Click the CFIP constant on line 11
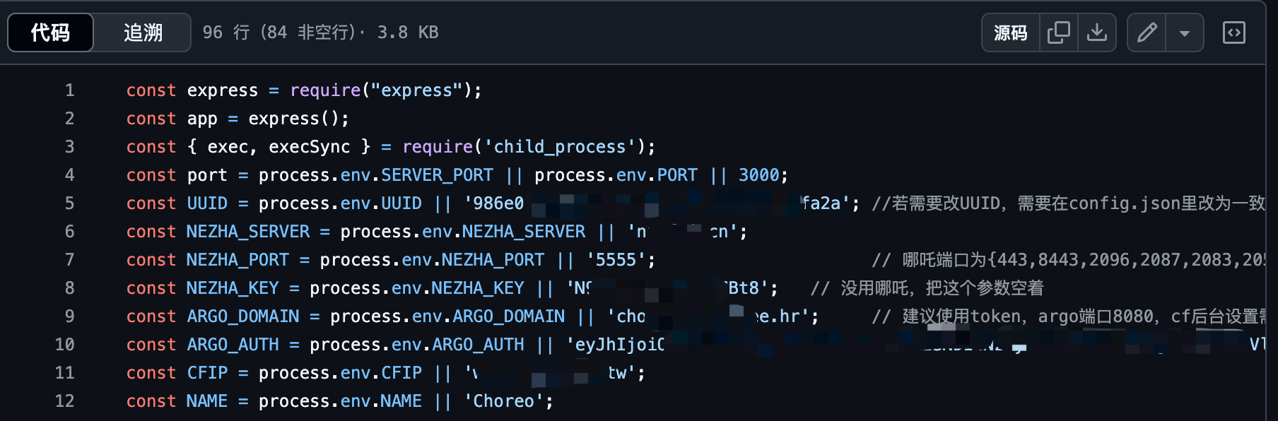The height and width of the screenshot is (421, 1278). click(207, 373)
